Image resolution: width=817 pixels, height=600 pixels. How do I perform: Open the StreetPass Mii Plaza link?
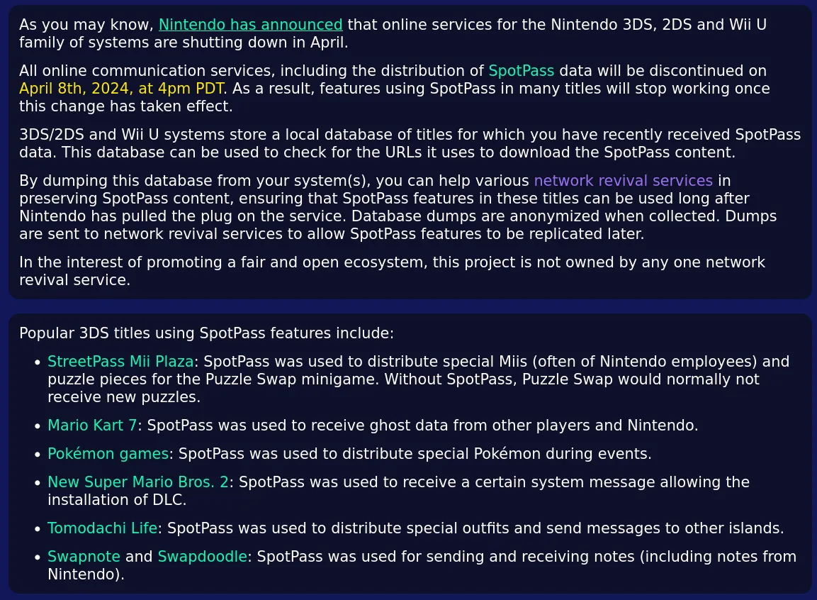pyautogui.click(x=120, y=362)
